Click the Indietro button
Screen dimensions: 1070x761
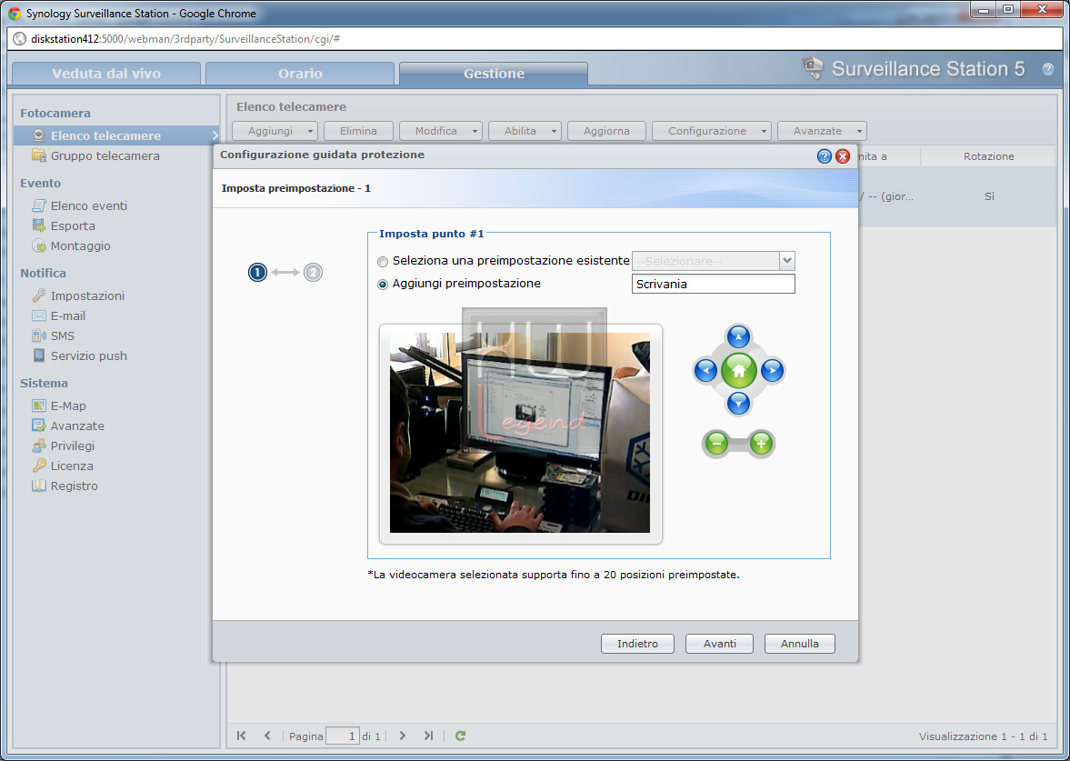coord(637,644)
